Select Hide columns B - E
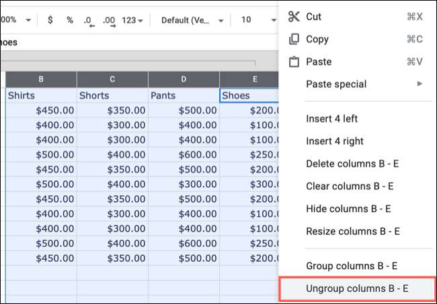 350,209
